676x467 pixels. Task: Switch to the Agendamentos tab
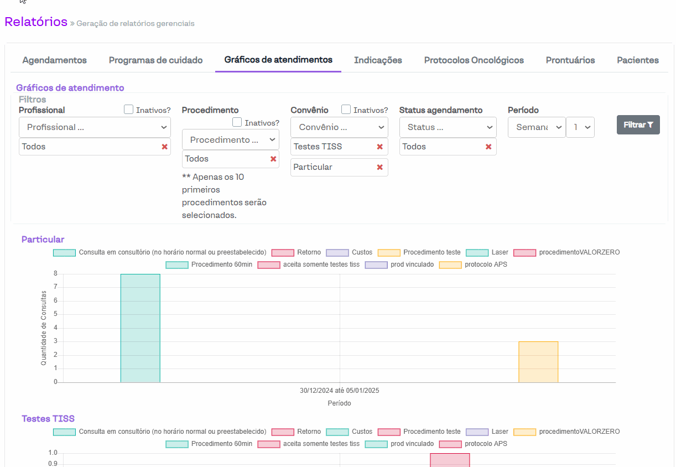54,60
